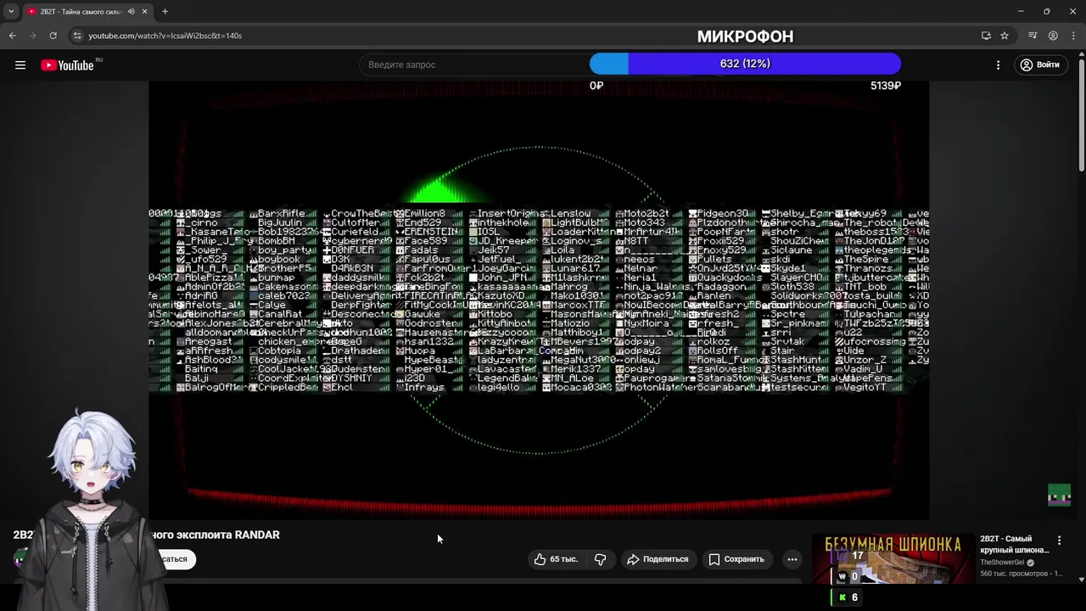The width and height of the screenshot is (1086, 611).
Task: Open the recommended video title 2B2T - Самый крупный
Action: click(1015, 544)
